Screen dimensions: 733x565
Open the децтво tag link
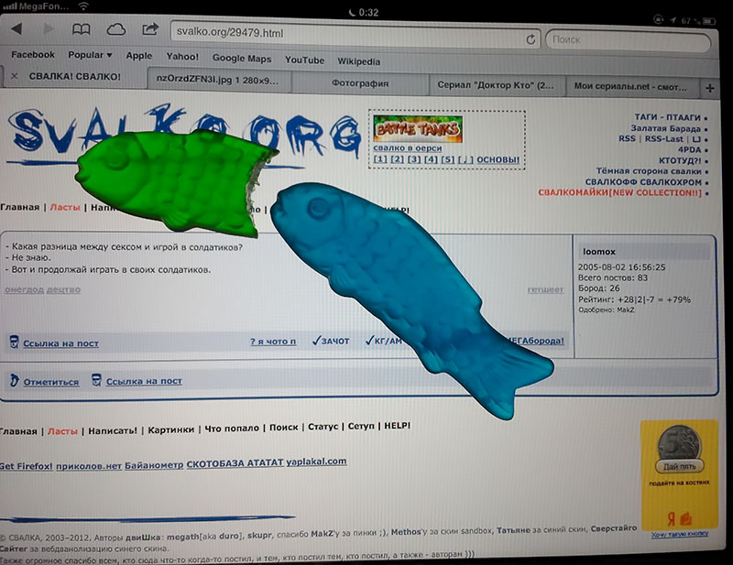(63, 289)
